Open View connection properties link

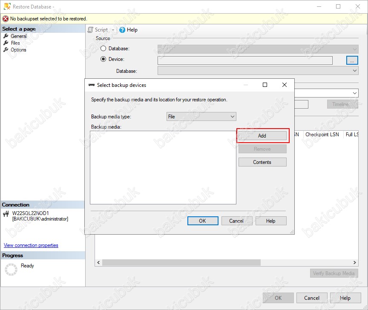click(31, 245)
